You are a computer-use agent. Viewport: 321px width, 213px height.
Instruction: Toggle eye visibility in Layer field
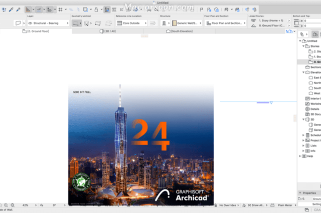tap(30, 23)
